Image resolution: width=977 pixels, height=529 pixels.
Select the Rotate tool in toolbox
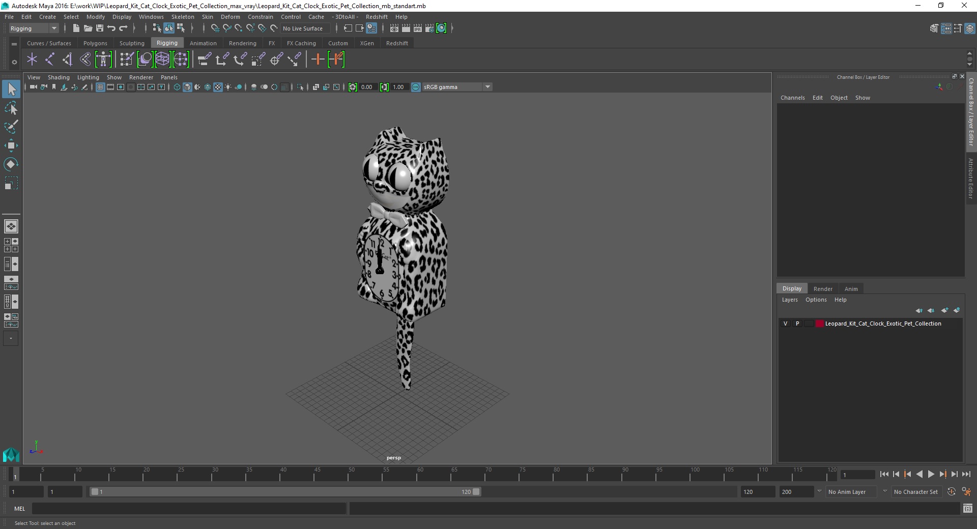click(11, 164)
